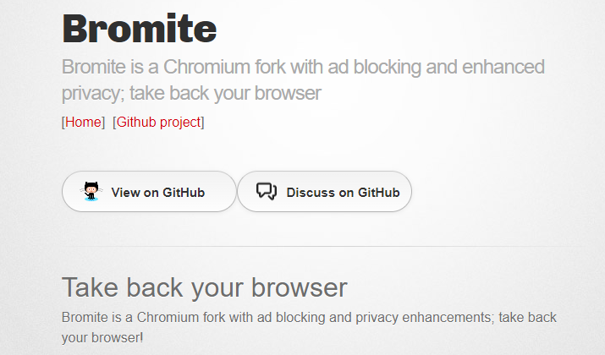
Task: Open the View on GitHub button
Action: (149, 192)
